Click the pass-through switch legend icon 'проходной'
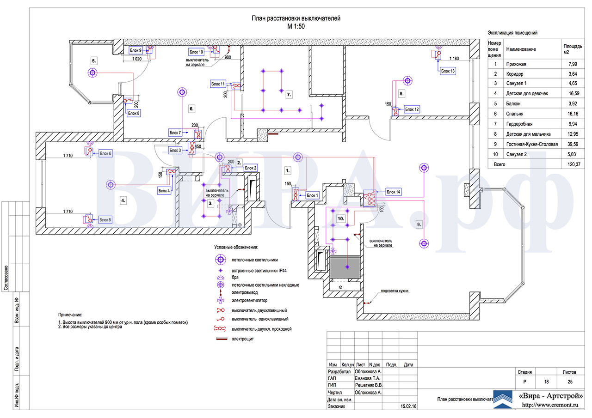592x418 pixels. [x=221, y=329]
